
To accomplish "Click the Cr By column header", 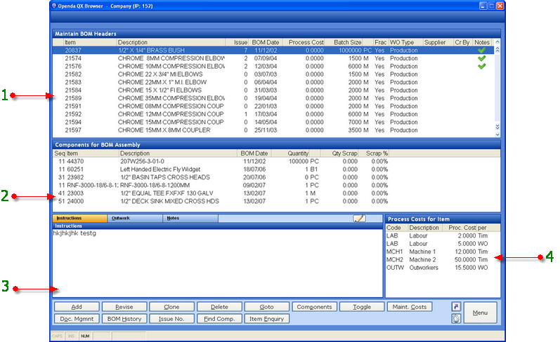I will click(462, 42).
